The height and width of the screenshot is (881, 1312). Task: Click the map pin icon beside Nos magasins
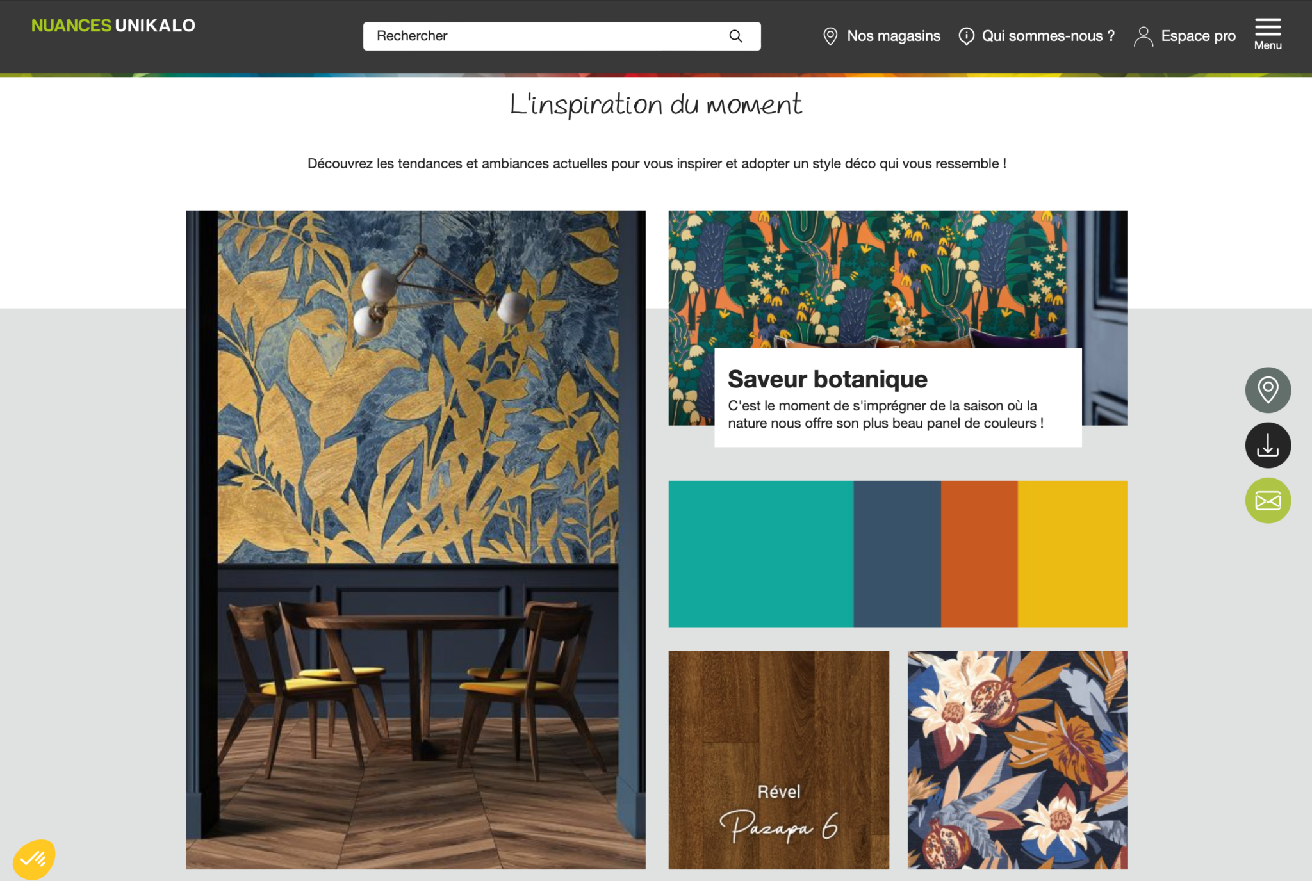coord(830,36)
